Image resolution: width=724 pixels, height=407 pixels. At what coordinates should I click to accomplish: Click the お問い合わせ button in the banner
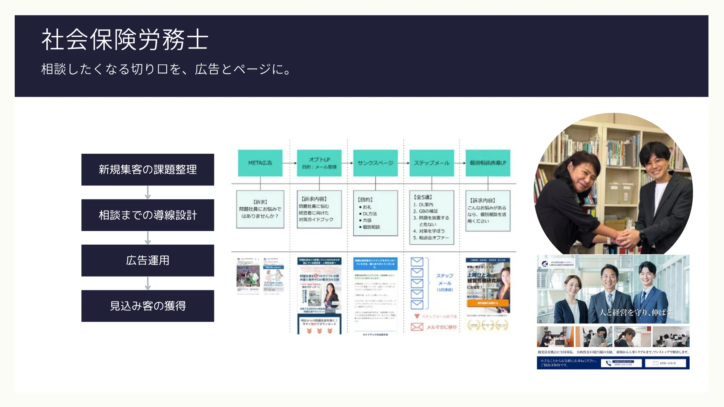[x=665, y=363]
